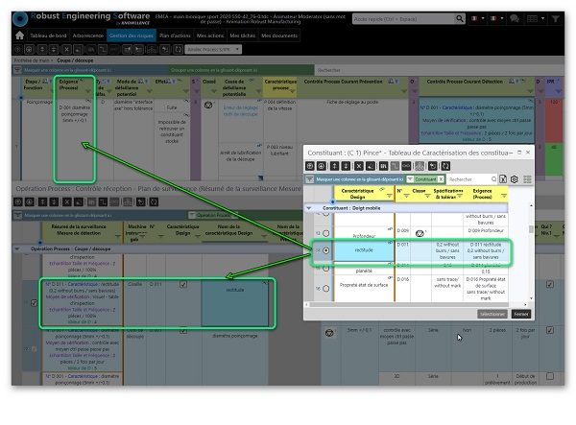Screen dimensions: 576x425
Task: Open the grid layout dropdown in header
Action: (x=536, y=18)
